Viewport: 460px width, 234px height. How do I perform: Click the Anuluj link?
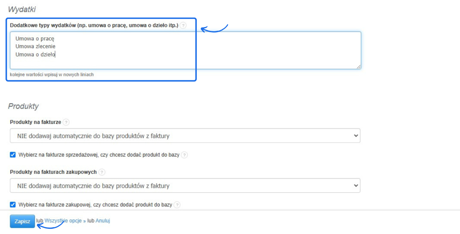[x=103, y=220]
